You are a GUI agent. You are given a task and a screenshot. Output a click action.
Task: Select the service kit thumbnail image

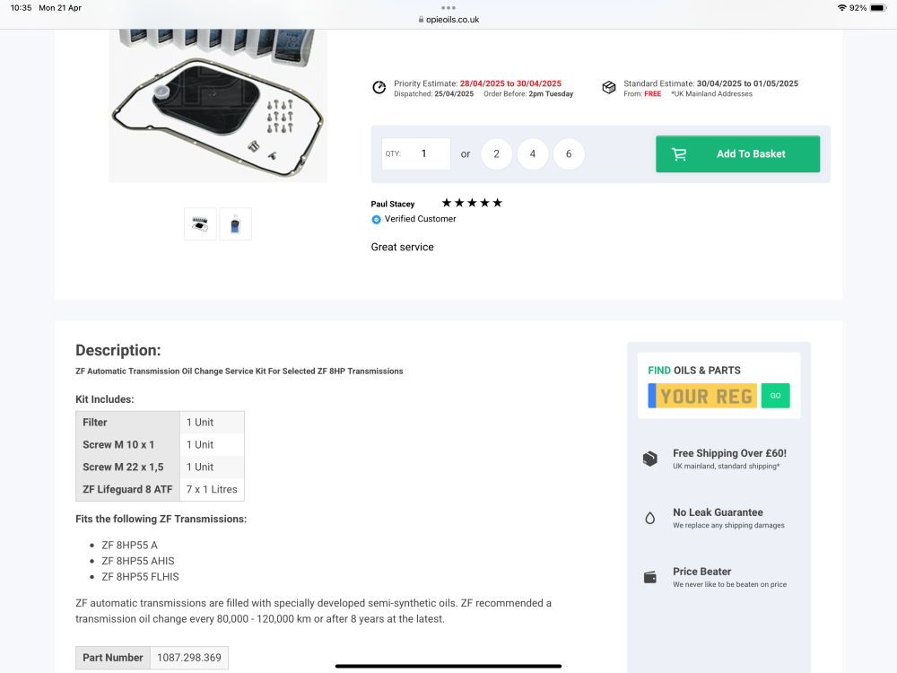pyautogui.click(x=200, y=223)
